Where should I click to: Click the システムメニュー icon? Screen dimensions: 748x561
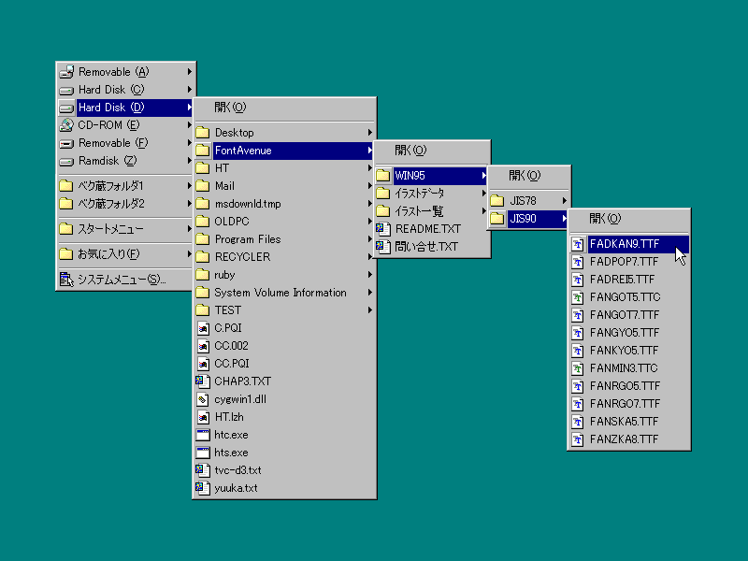pos(66,280)
